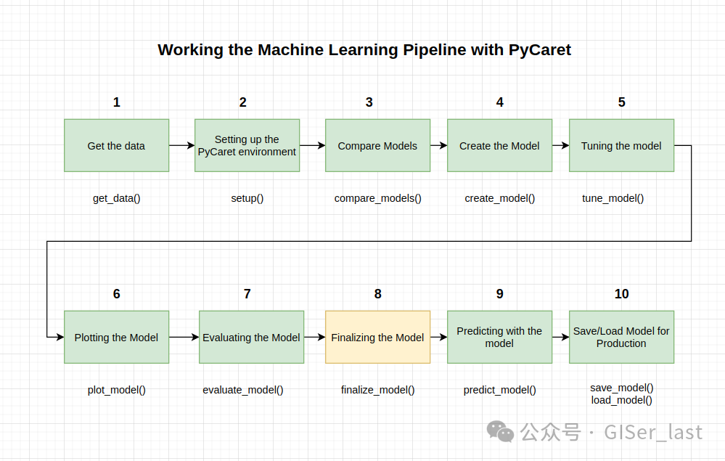The image size is (725, 461).
Task: Select the tune_model() text label
Action: tap(613, 198)
